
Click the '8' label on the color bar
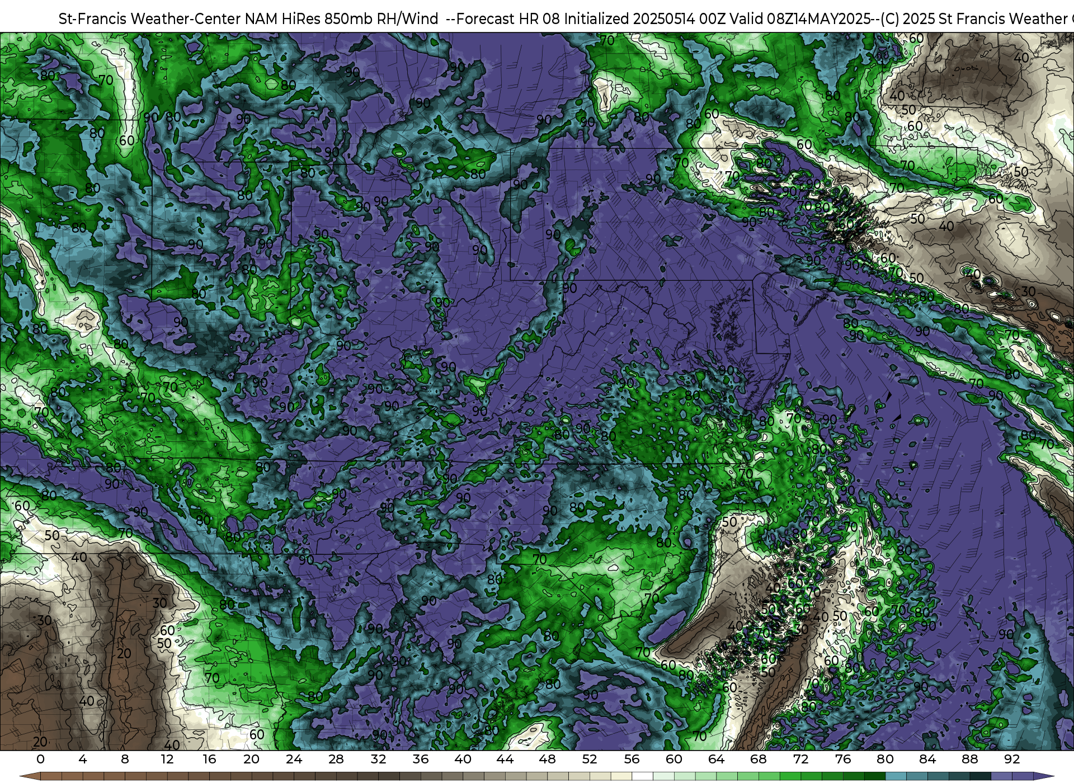125,759
